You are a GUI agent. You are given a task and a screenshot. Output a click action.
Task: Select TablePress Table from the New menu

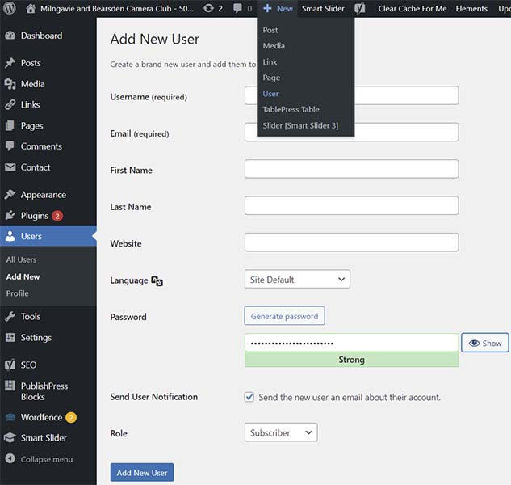(291, 109)
